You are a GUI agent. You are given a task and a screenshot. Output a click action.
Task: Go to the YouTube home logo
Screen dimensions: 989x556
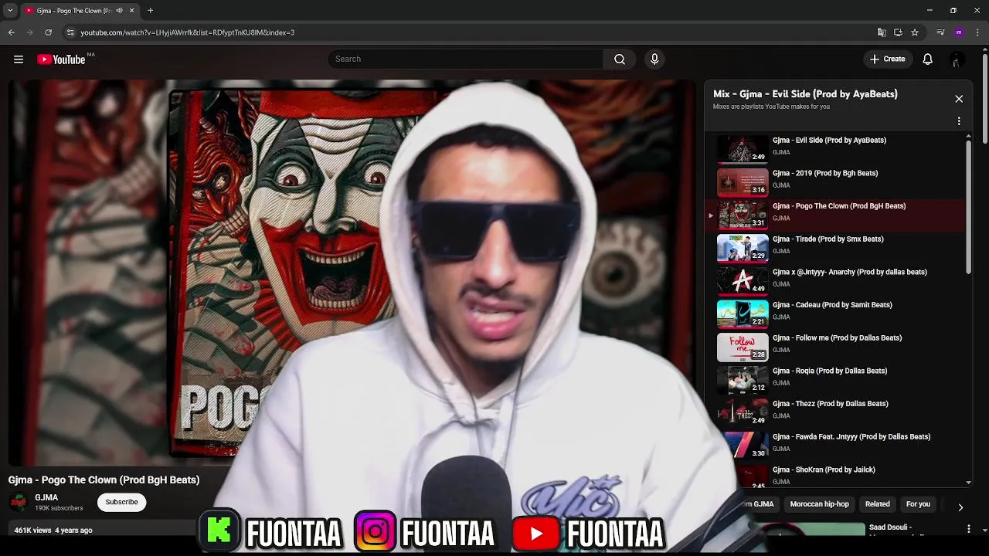click(62, 59)
